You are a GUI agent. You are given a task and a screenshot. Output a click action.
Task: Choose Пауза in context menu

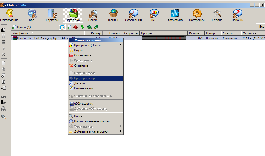click(96, 50)
